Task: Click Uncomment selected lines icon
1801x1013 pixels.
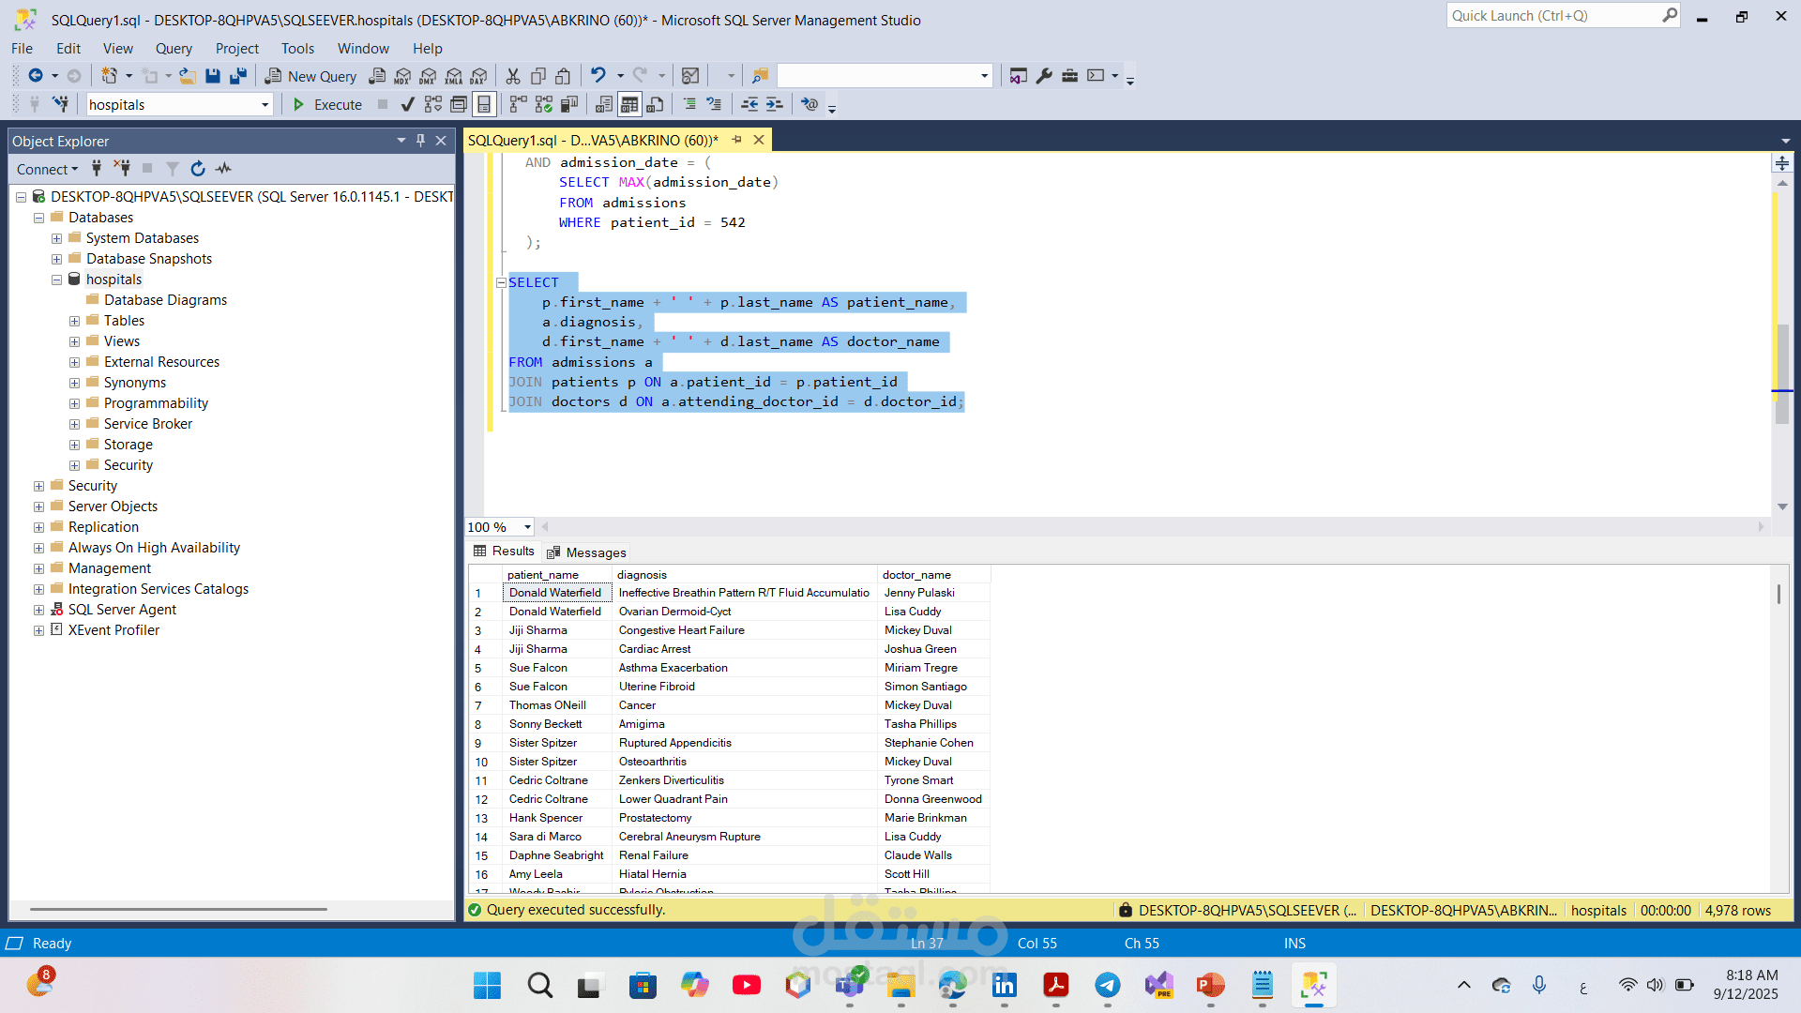Action: coord(715,104)
